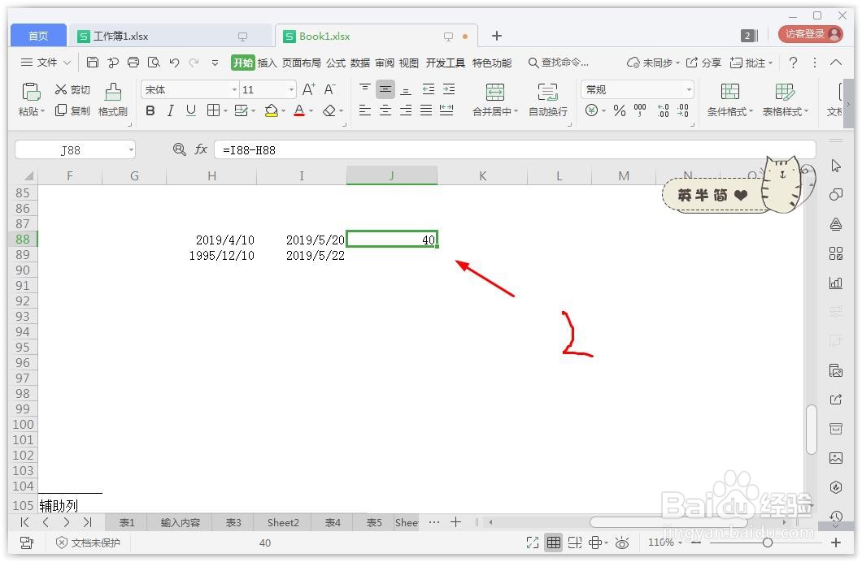The width and height of the screenshot is (862, 562).
Task: Toggle eye protection mode icon
Action: (622, 543)
